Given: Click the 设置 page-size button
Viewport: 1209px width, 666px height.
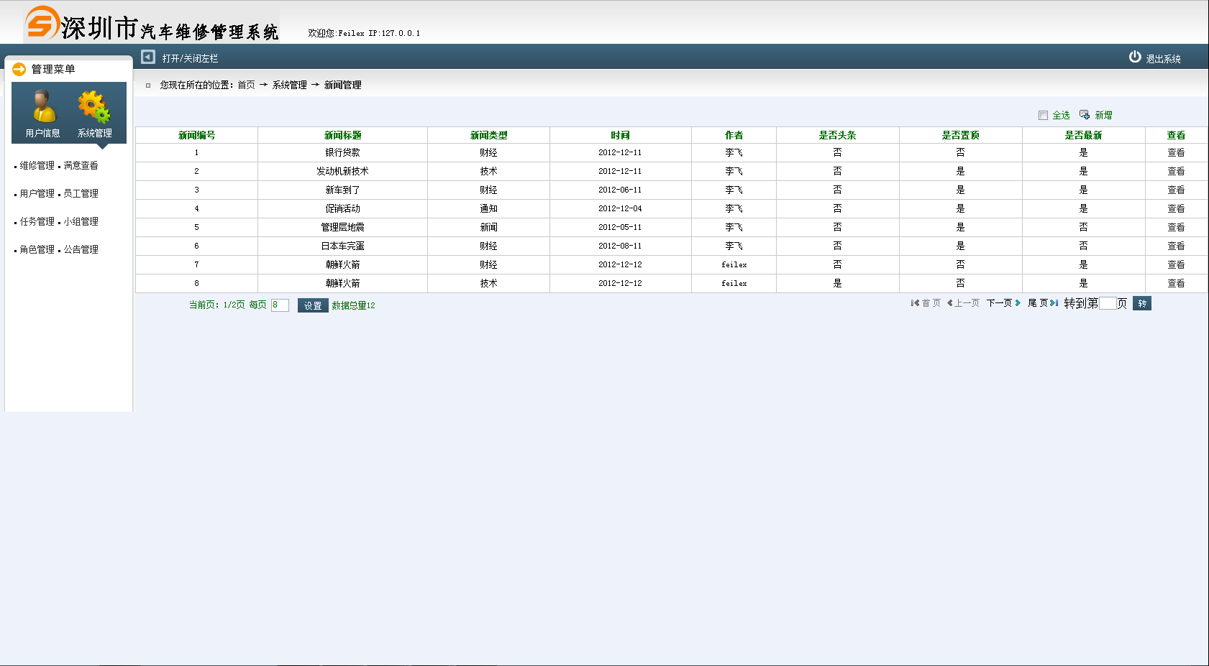Looking at the screenshot, I should (313, 305).
